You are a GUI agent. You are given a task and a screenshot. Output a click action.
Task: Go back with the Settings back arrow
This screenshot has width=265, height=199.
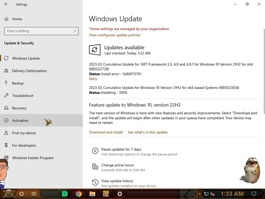(6, 4)
